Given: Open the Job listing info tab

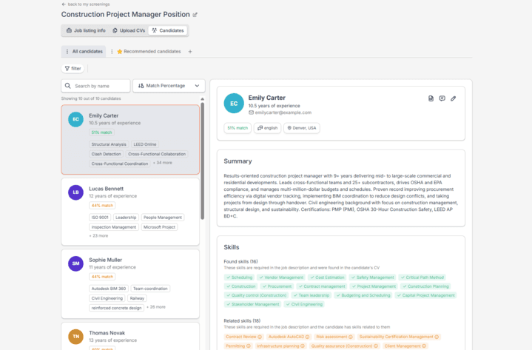Looking at the screenshot, I should [86, 30].
